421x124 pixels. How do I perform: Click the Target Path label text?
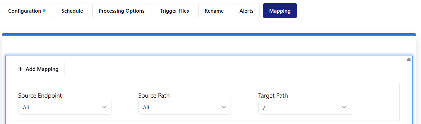pos(273,96)
